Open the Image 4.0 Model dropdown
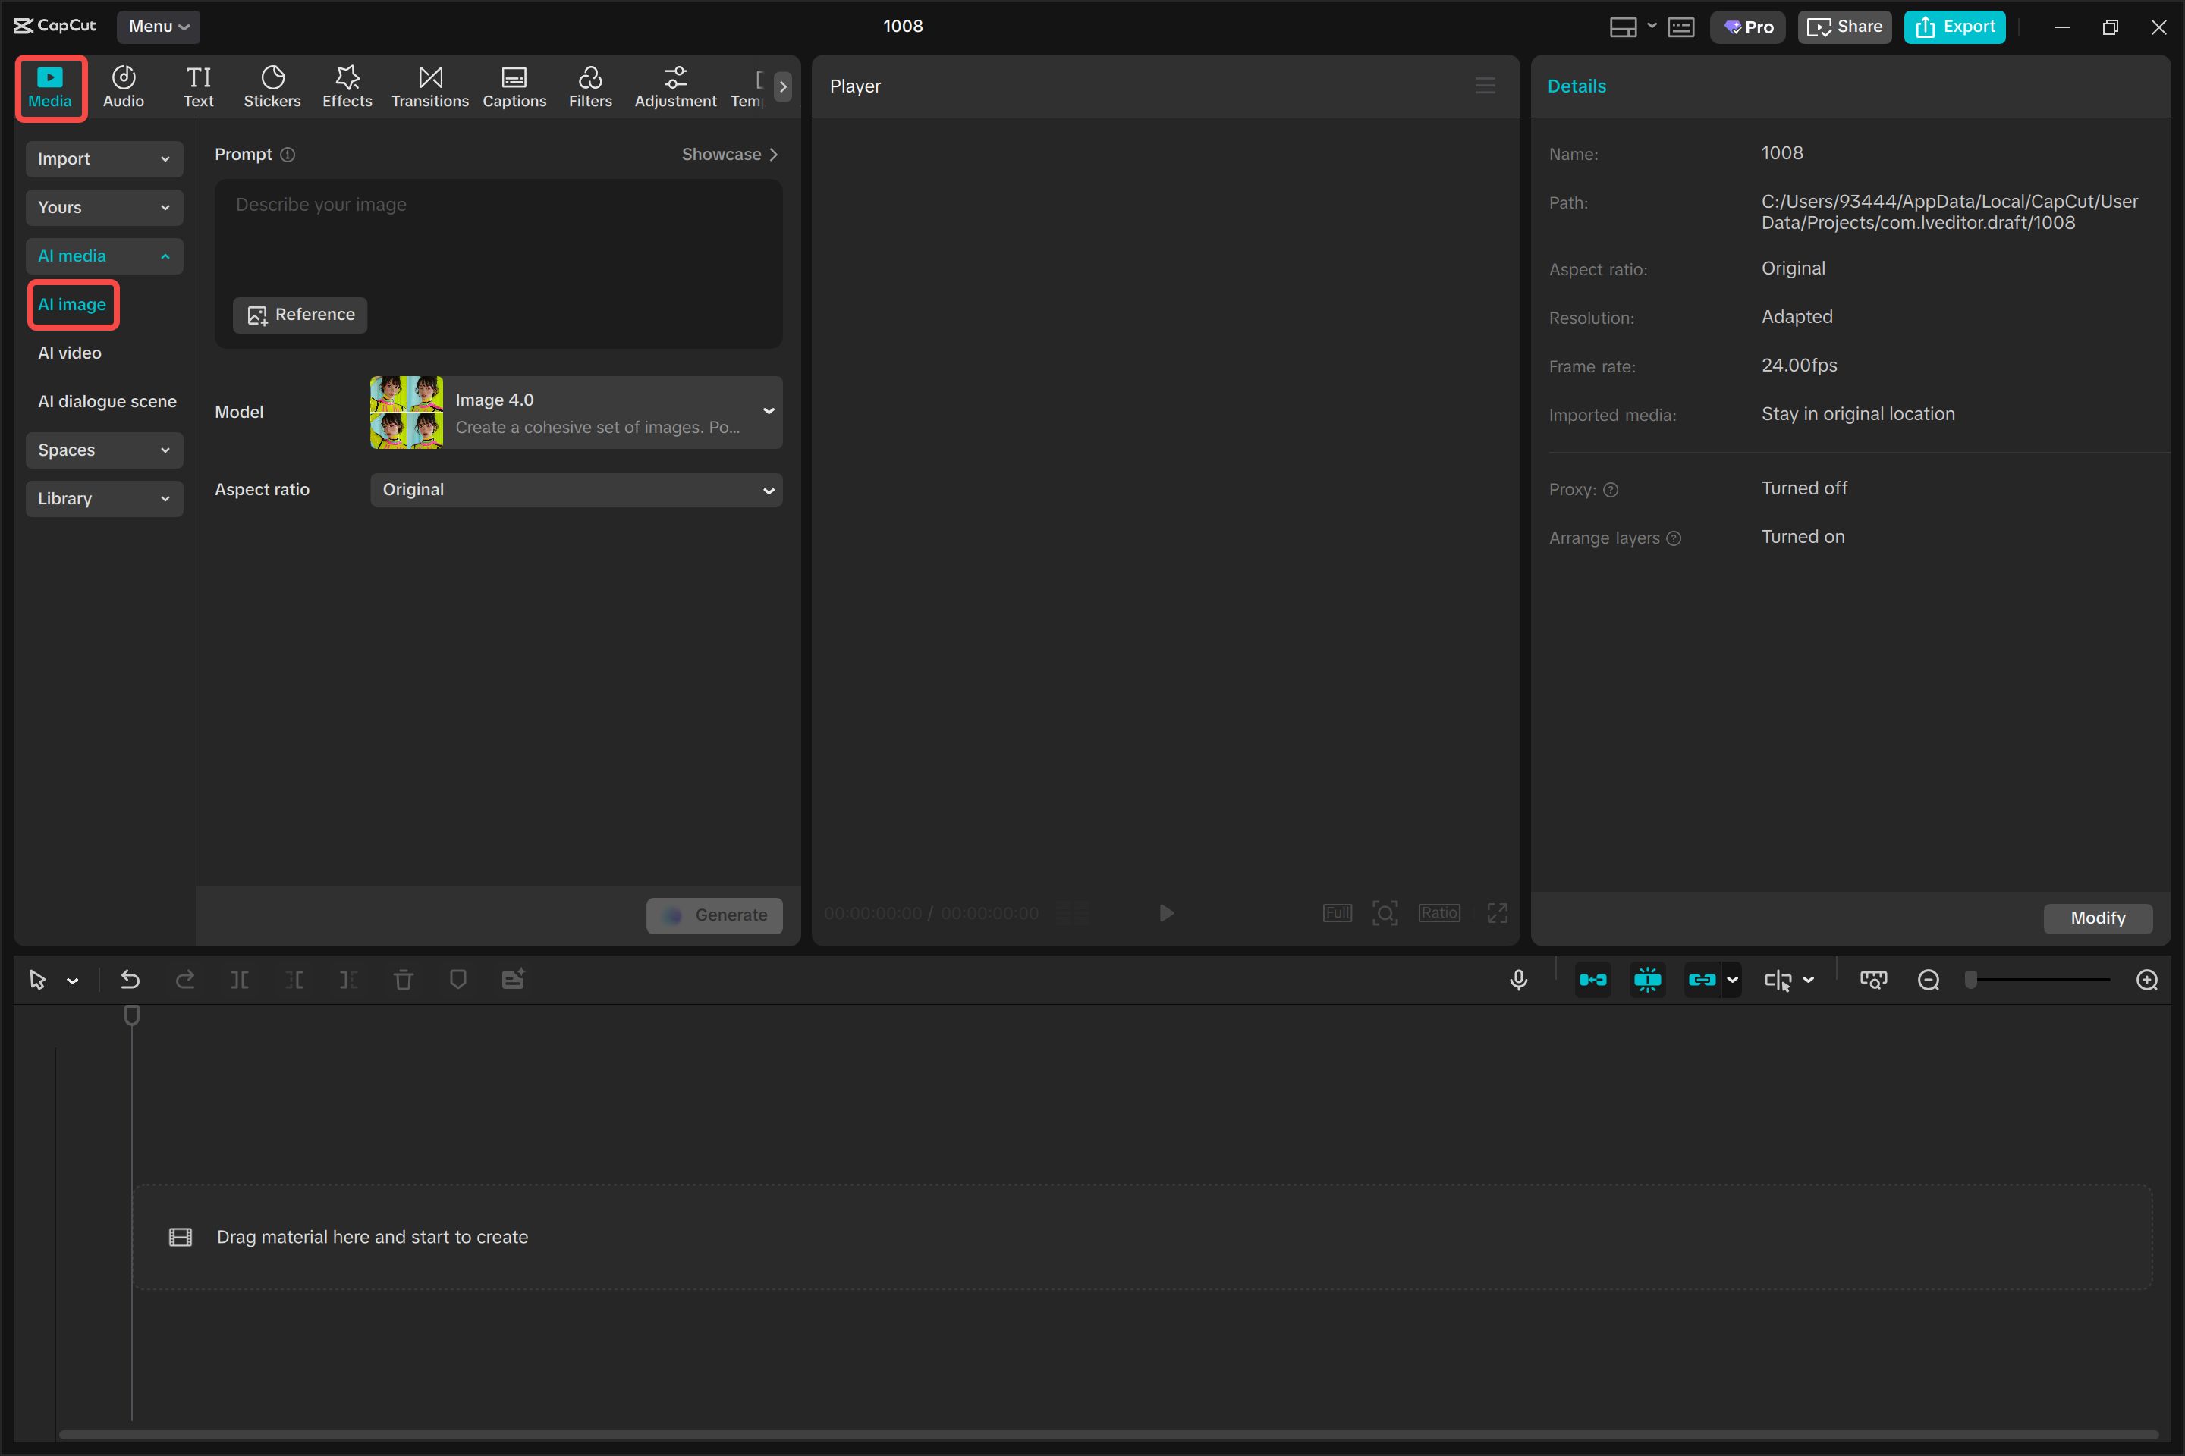Viewport: 2185px width, 1456px height. 576,413
